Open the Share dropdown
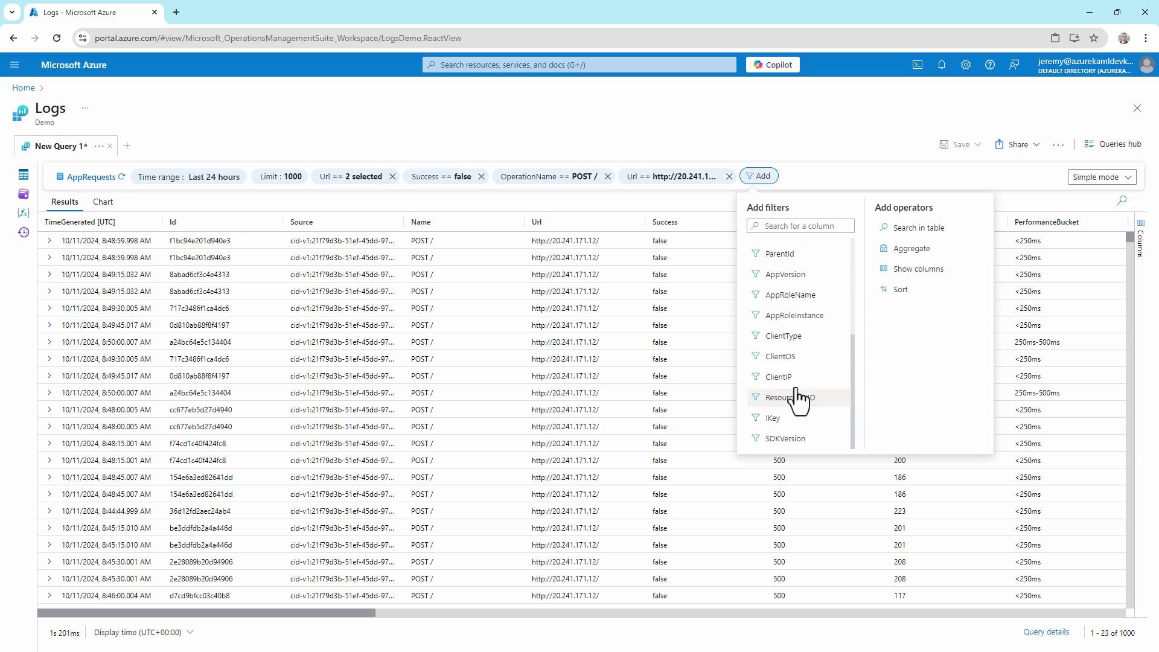The height and width of the screenshot is (652, 1159). [1017, 144]
